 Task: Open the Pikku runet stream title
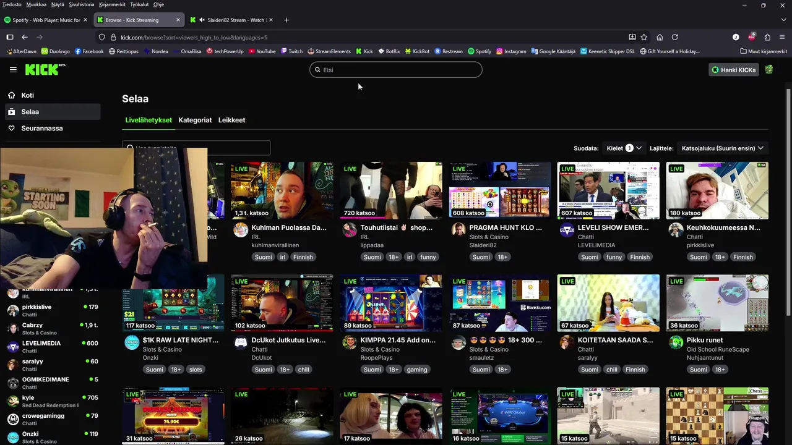705,340
